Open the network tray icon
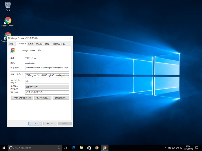The image size is (202, 151). point(173,148)
